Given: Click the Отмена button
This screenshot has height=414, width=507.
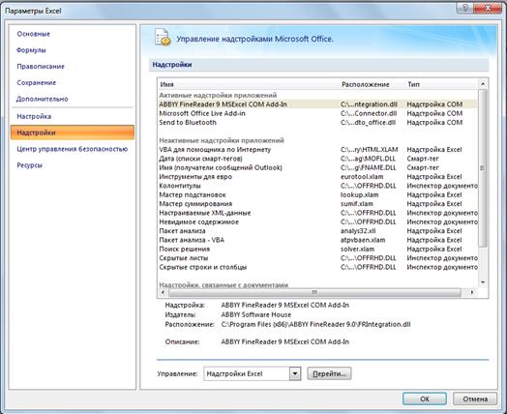Looking at the screenshot, I should pyautogui.click(x=475, y=399).
